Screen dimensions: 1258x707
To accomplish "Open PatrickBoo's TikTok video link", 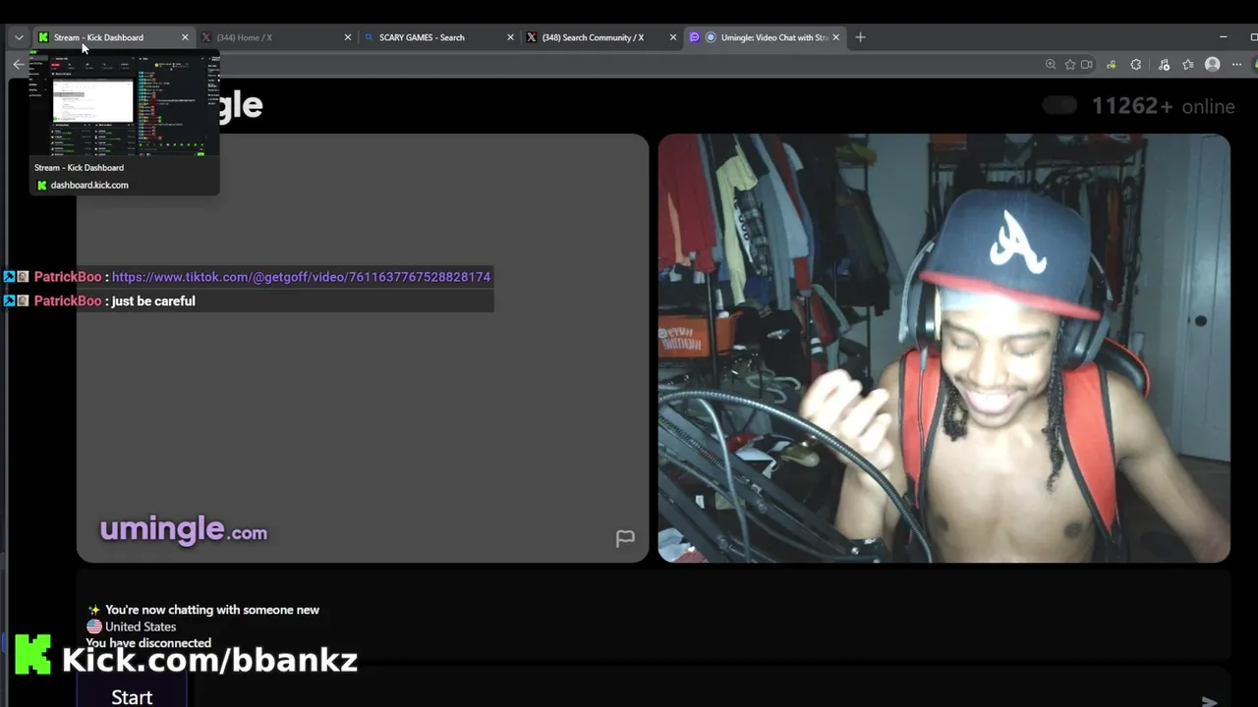I will tap(301, 277).
